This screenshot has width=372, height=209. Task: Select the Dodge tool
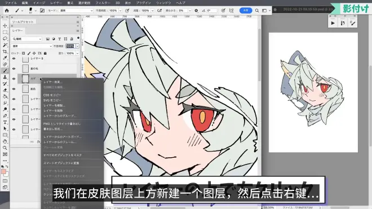point(5,109)
